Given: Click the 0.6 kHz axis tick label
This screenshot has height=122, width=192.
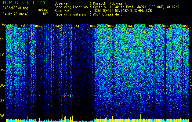Looking at the screenshot, I should tap(3, 116).
